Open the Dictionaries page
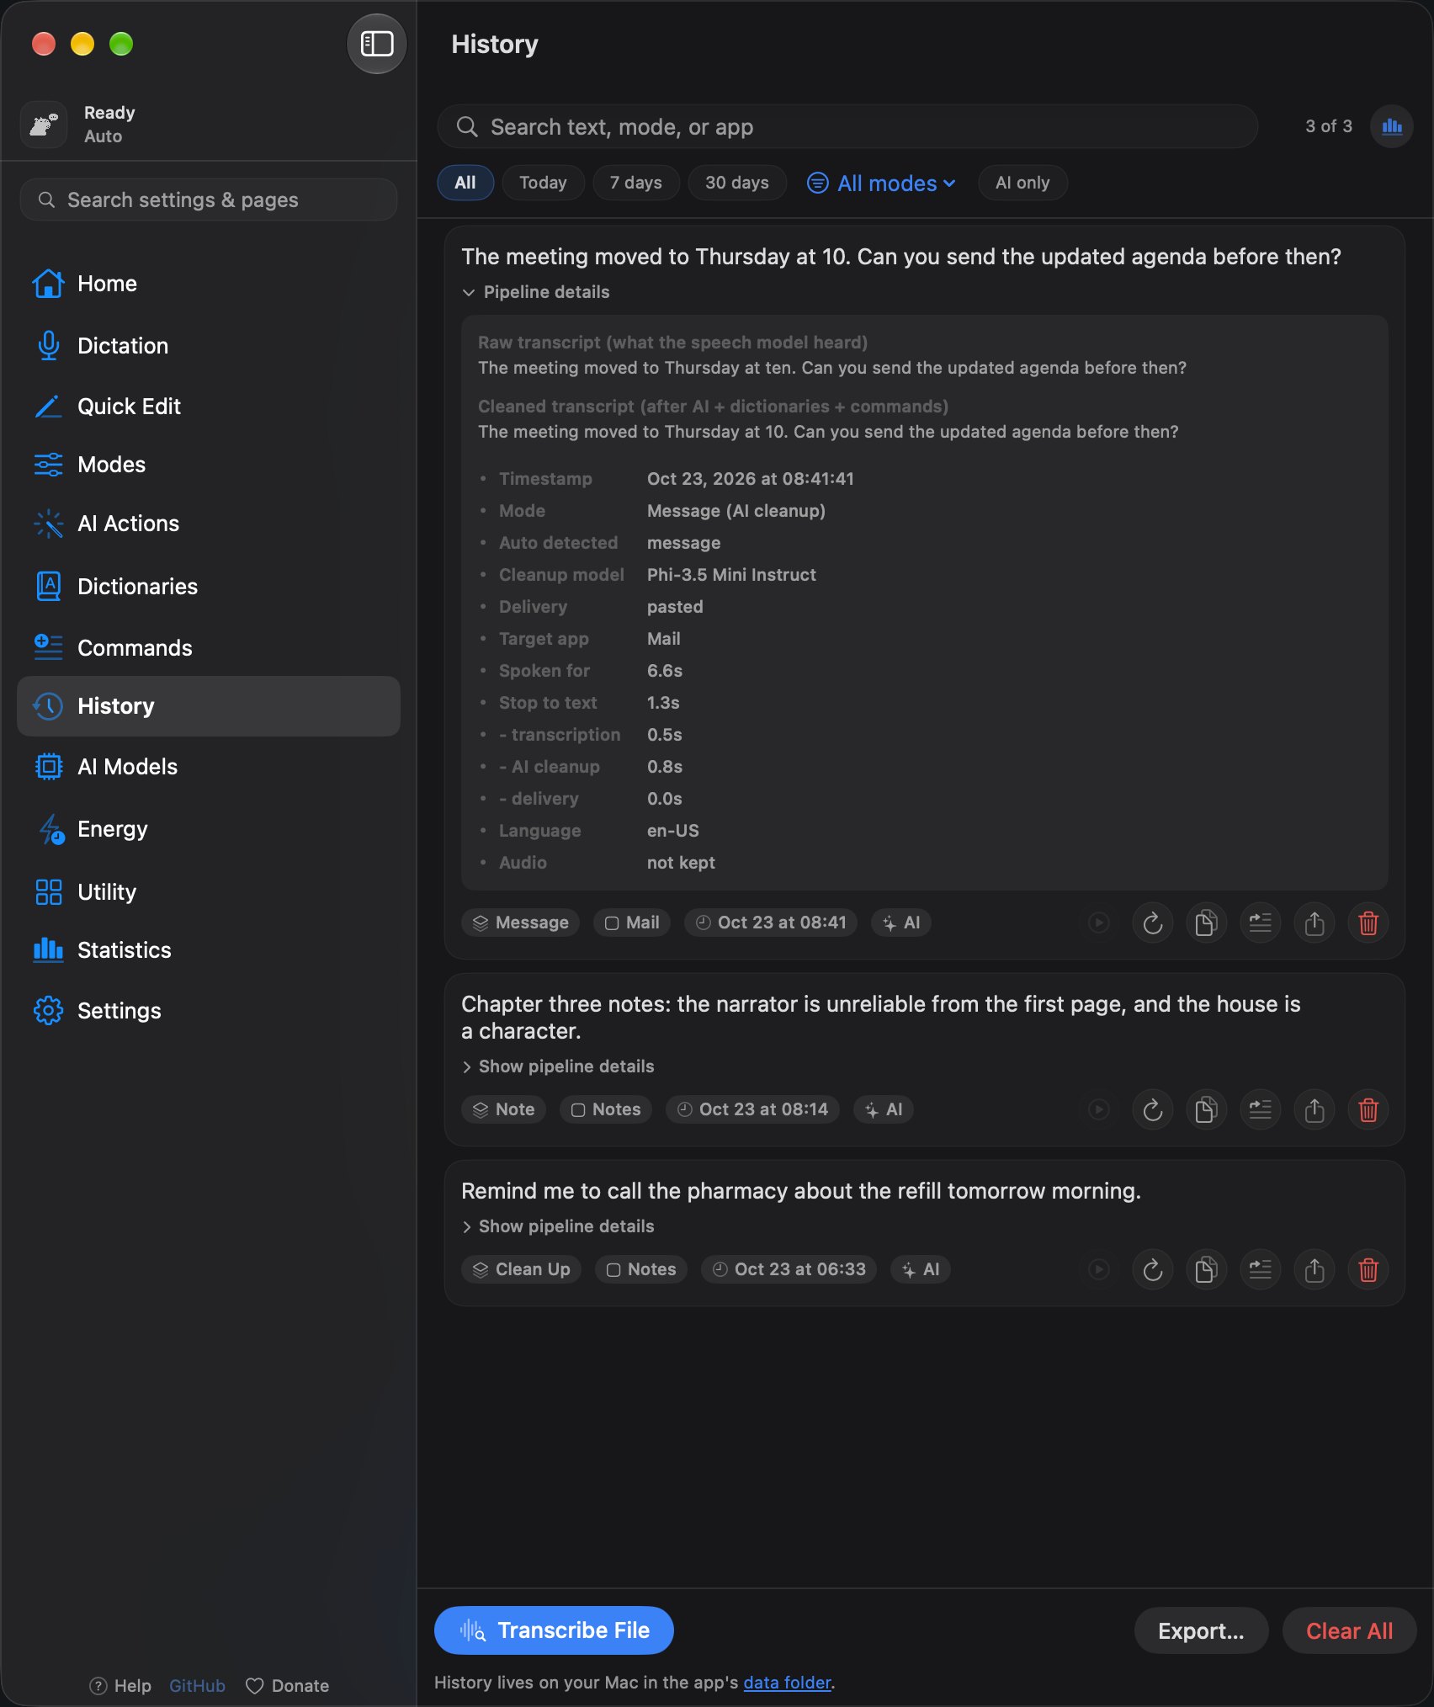1434x1707 pixels. [x=209, y=587]
